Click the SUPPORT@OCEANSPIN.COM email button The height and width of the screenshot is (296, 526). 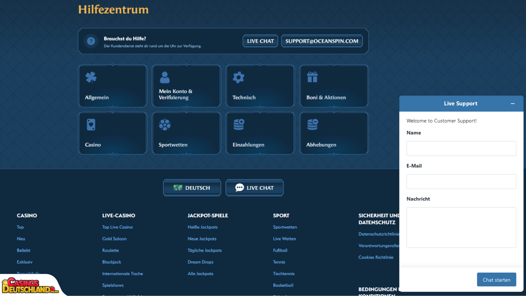322,41
